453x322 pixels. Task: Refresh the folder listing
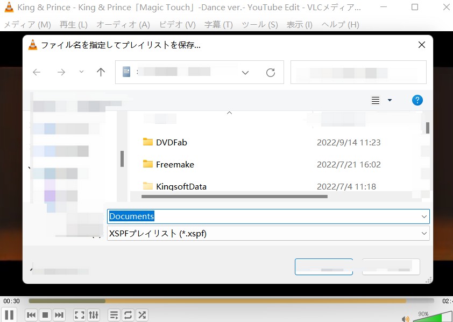pos(271,73)
